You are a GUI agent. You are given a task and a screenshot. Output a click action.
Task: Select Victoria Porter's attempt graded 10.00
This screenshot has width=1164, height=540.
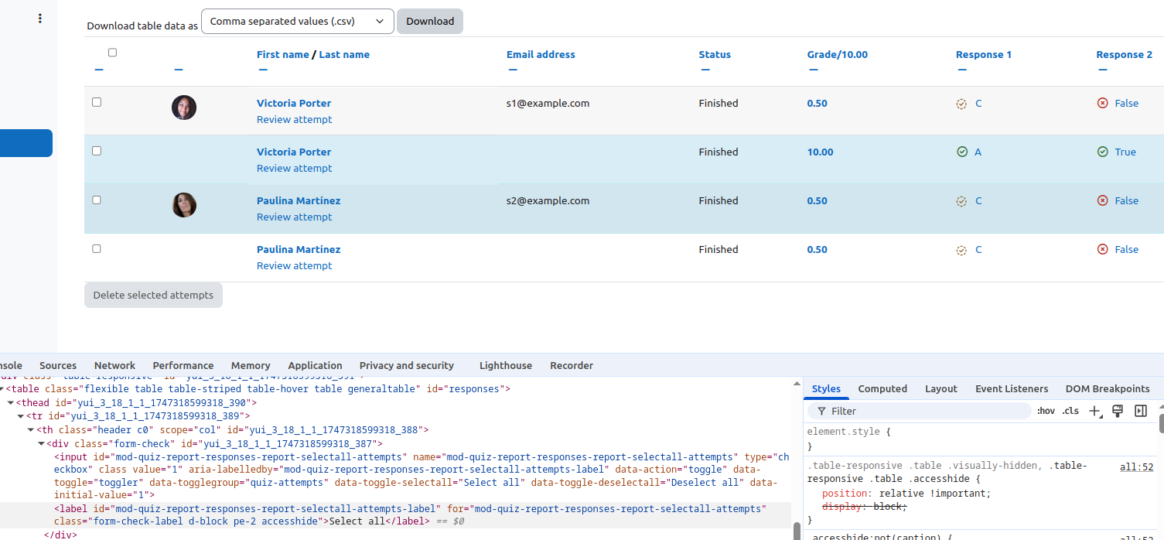pos(97,151)
